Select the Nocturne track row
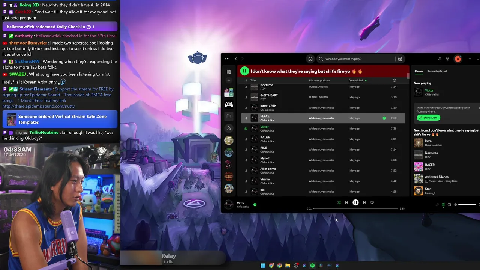480x270 pixels. point(323,87)
